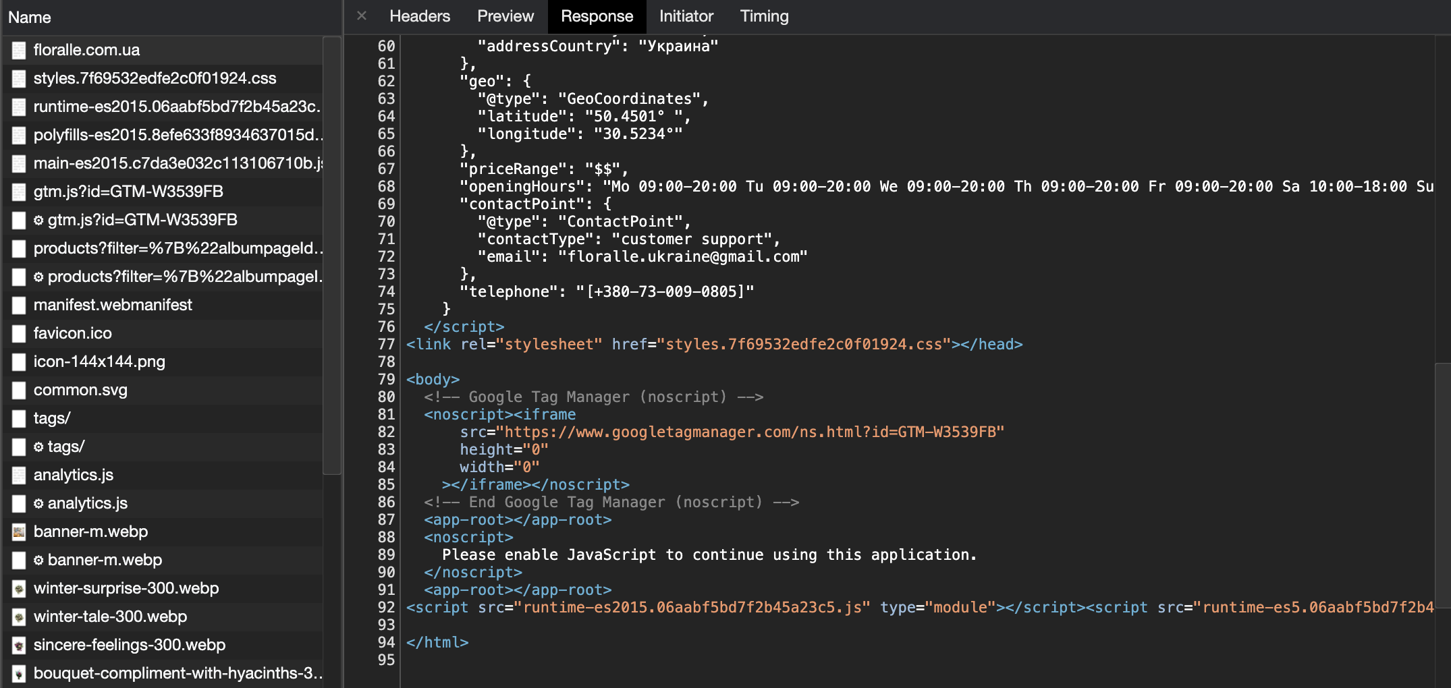This screenshot has width=1451, height=688.
Task: Select styles.7f69532edfe2c0f01924.css request
Action: [x=162, y=78]
